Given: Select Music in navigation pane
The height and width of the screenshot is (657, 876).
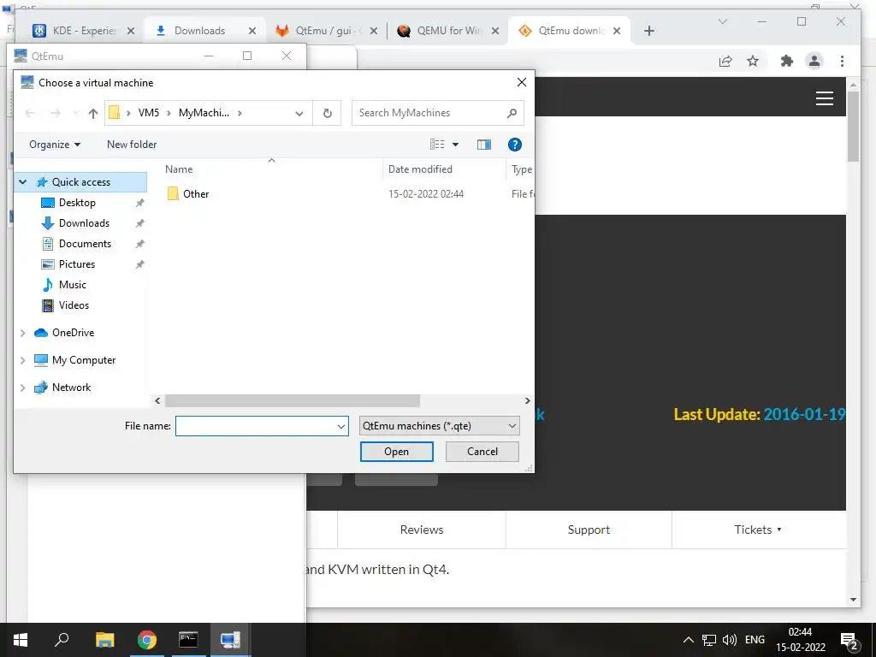Looking at the screenshot, I should pos(72,285).
